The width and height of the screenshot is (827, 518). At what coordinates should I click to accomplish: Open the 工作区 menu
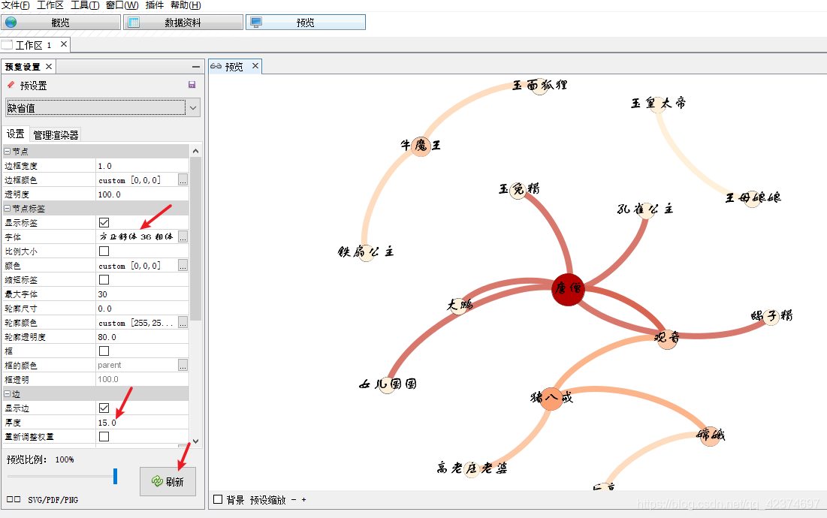click(x=50, y=5)
